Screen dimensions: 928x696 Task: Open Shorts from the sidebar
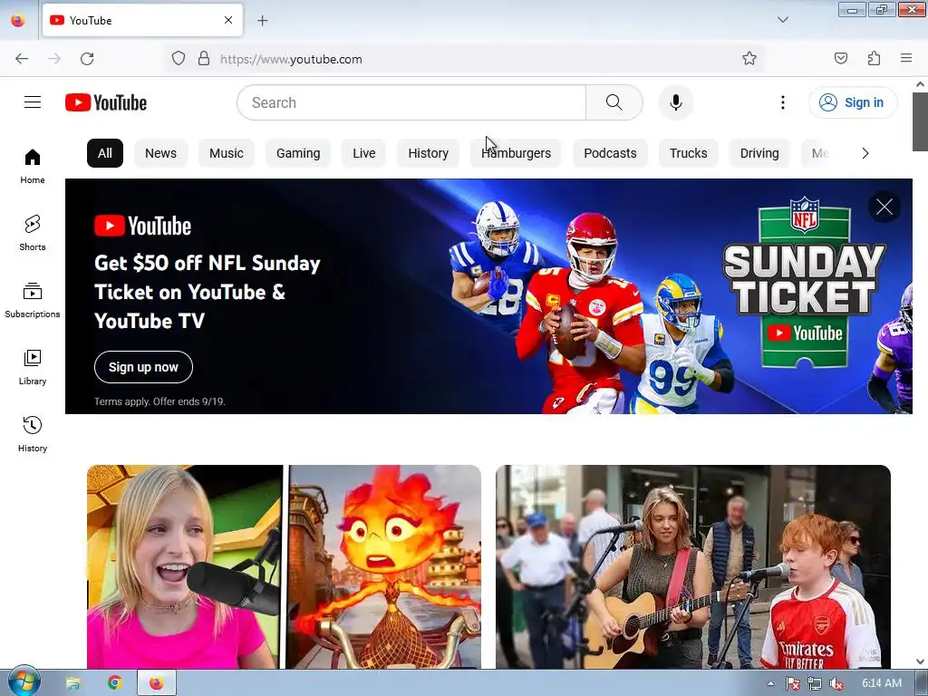coord(33,233)
